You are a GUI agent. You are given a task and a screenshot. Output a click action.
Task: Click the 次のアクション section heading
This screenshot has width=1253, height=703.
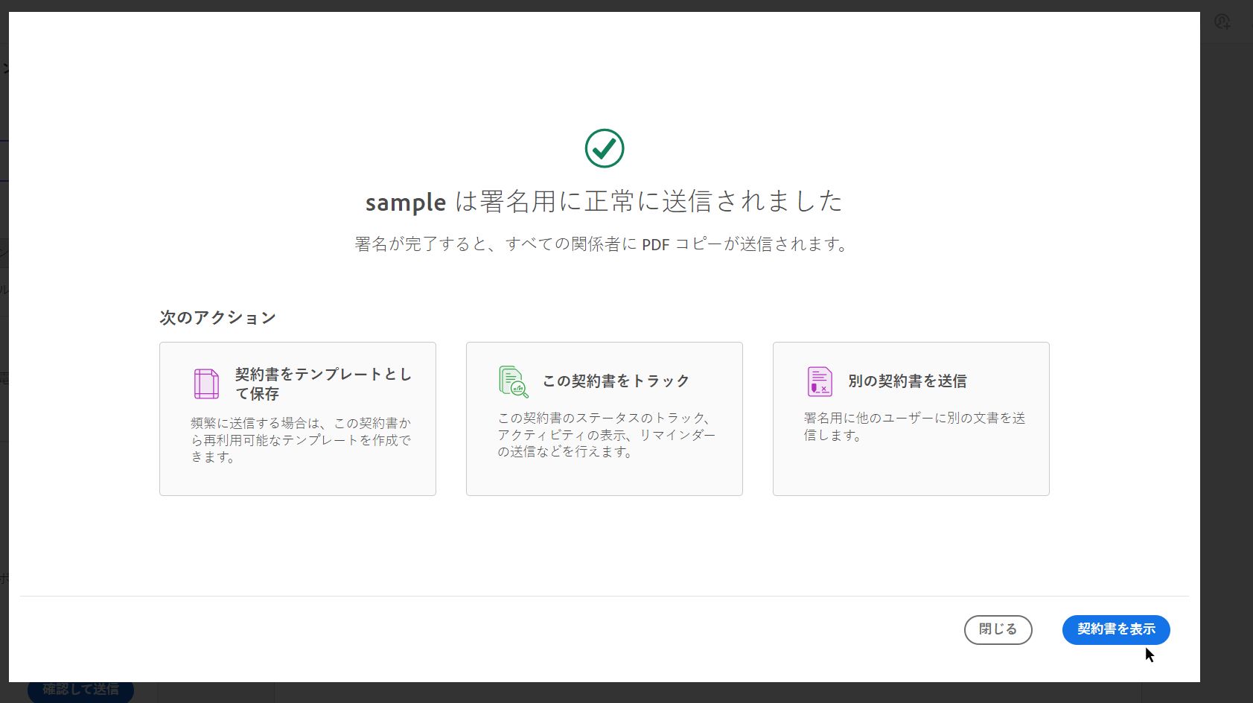point(217,316)
